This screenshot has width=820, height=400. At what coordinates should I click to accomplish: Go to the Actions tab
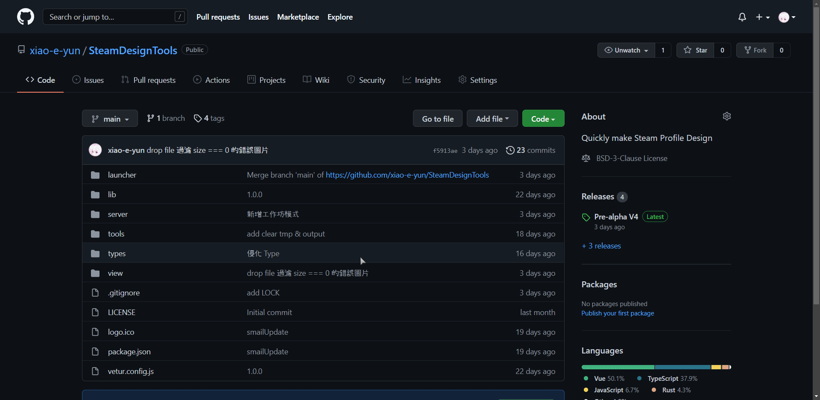(211, 80)
